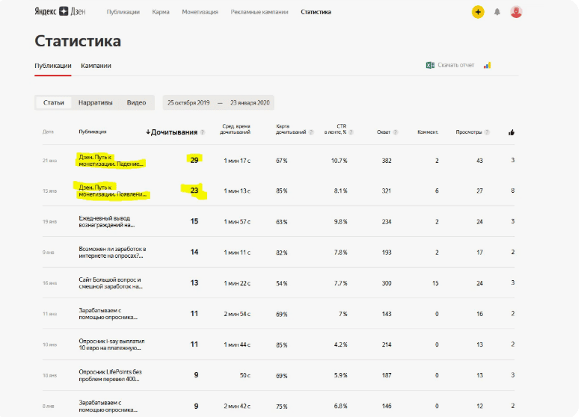Click the Статистика page heading
581x417 pixels.
click(x=78, y=41)
